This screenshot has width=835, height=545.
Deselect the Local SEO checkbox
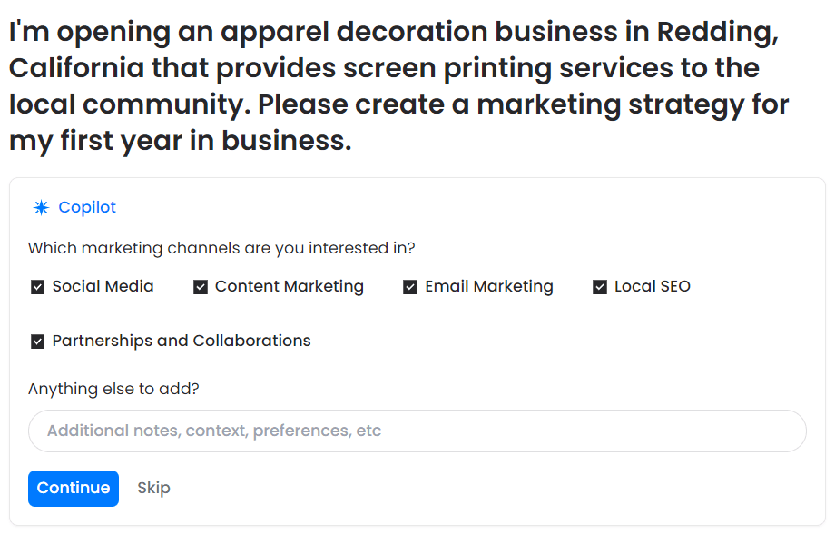pos(600,287)
